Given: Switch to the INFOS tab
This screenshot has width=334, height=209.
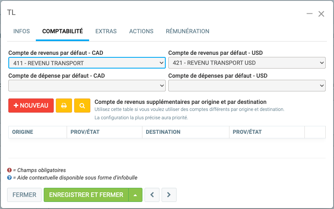Looking at the screenshot, I should [22, 31].
